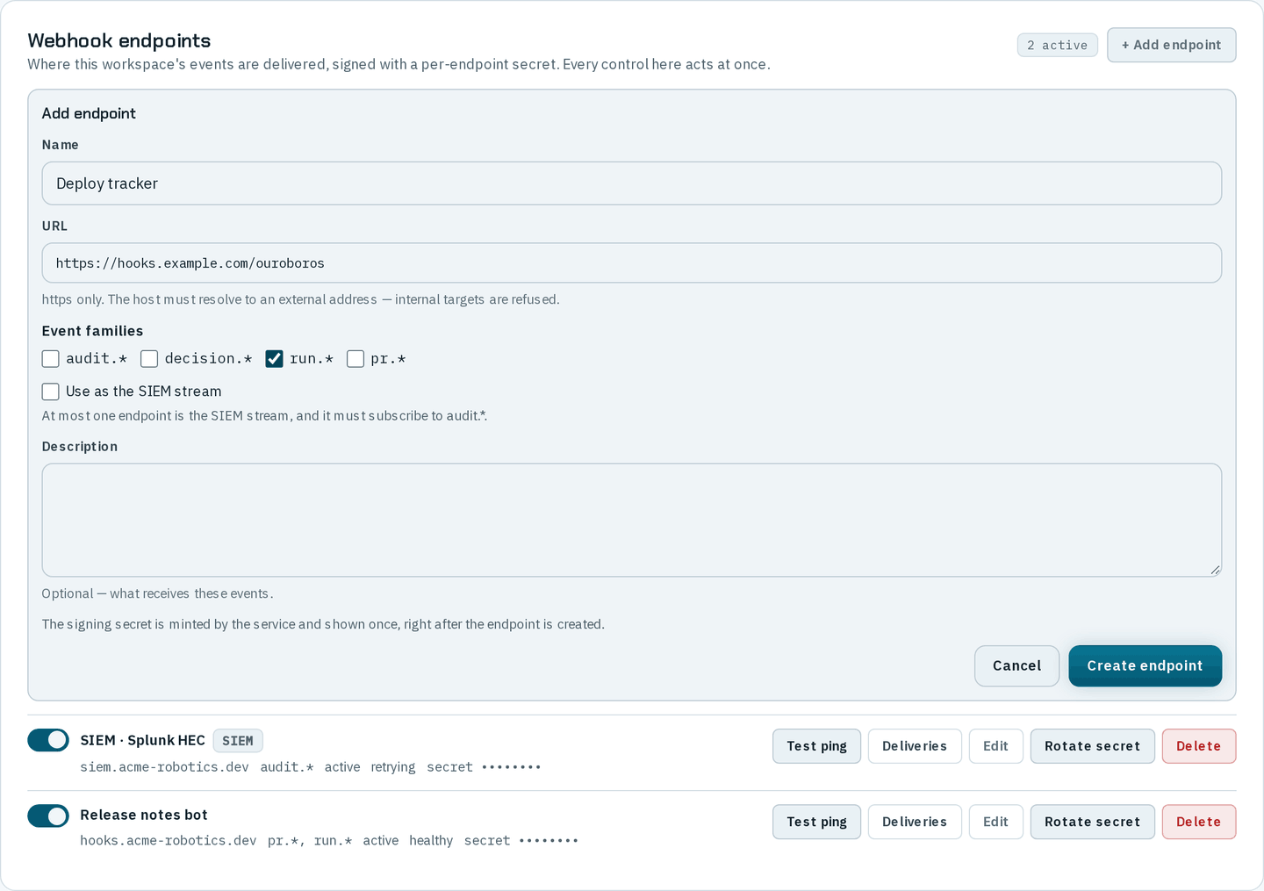Disable the SIEM · Splunk HEC endpoint toggle
Screen dimensions: 1264x891
tap(48, 740)
